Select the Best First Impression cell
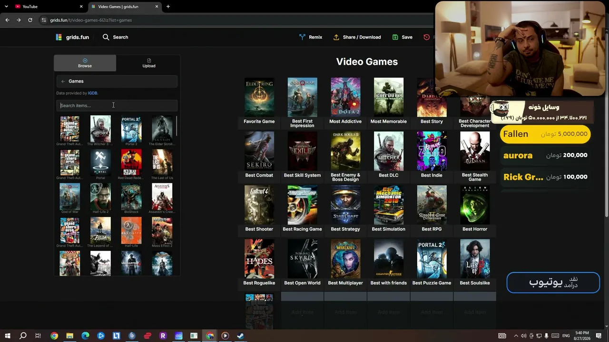The width and height of the screenshot is (609, 342). click(302, 103)
